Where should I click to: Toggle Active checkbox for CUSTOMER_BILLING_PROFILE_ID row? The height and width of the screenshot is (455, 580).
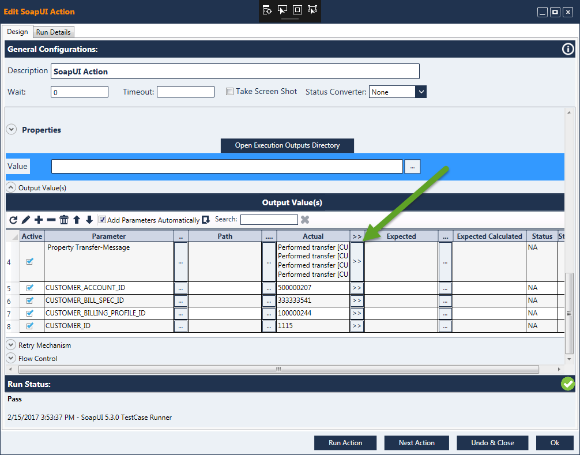coord(30,313)
